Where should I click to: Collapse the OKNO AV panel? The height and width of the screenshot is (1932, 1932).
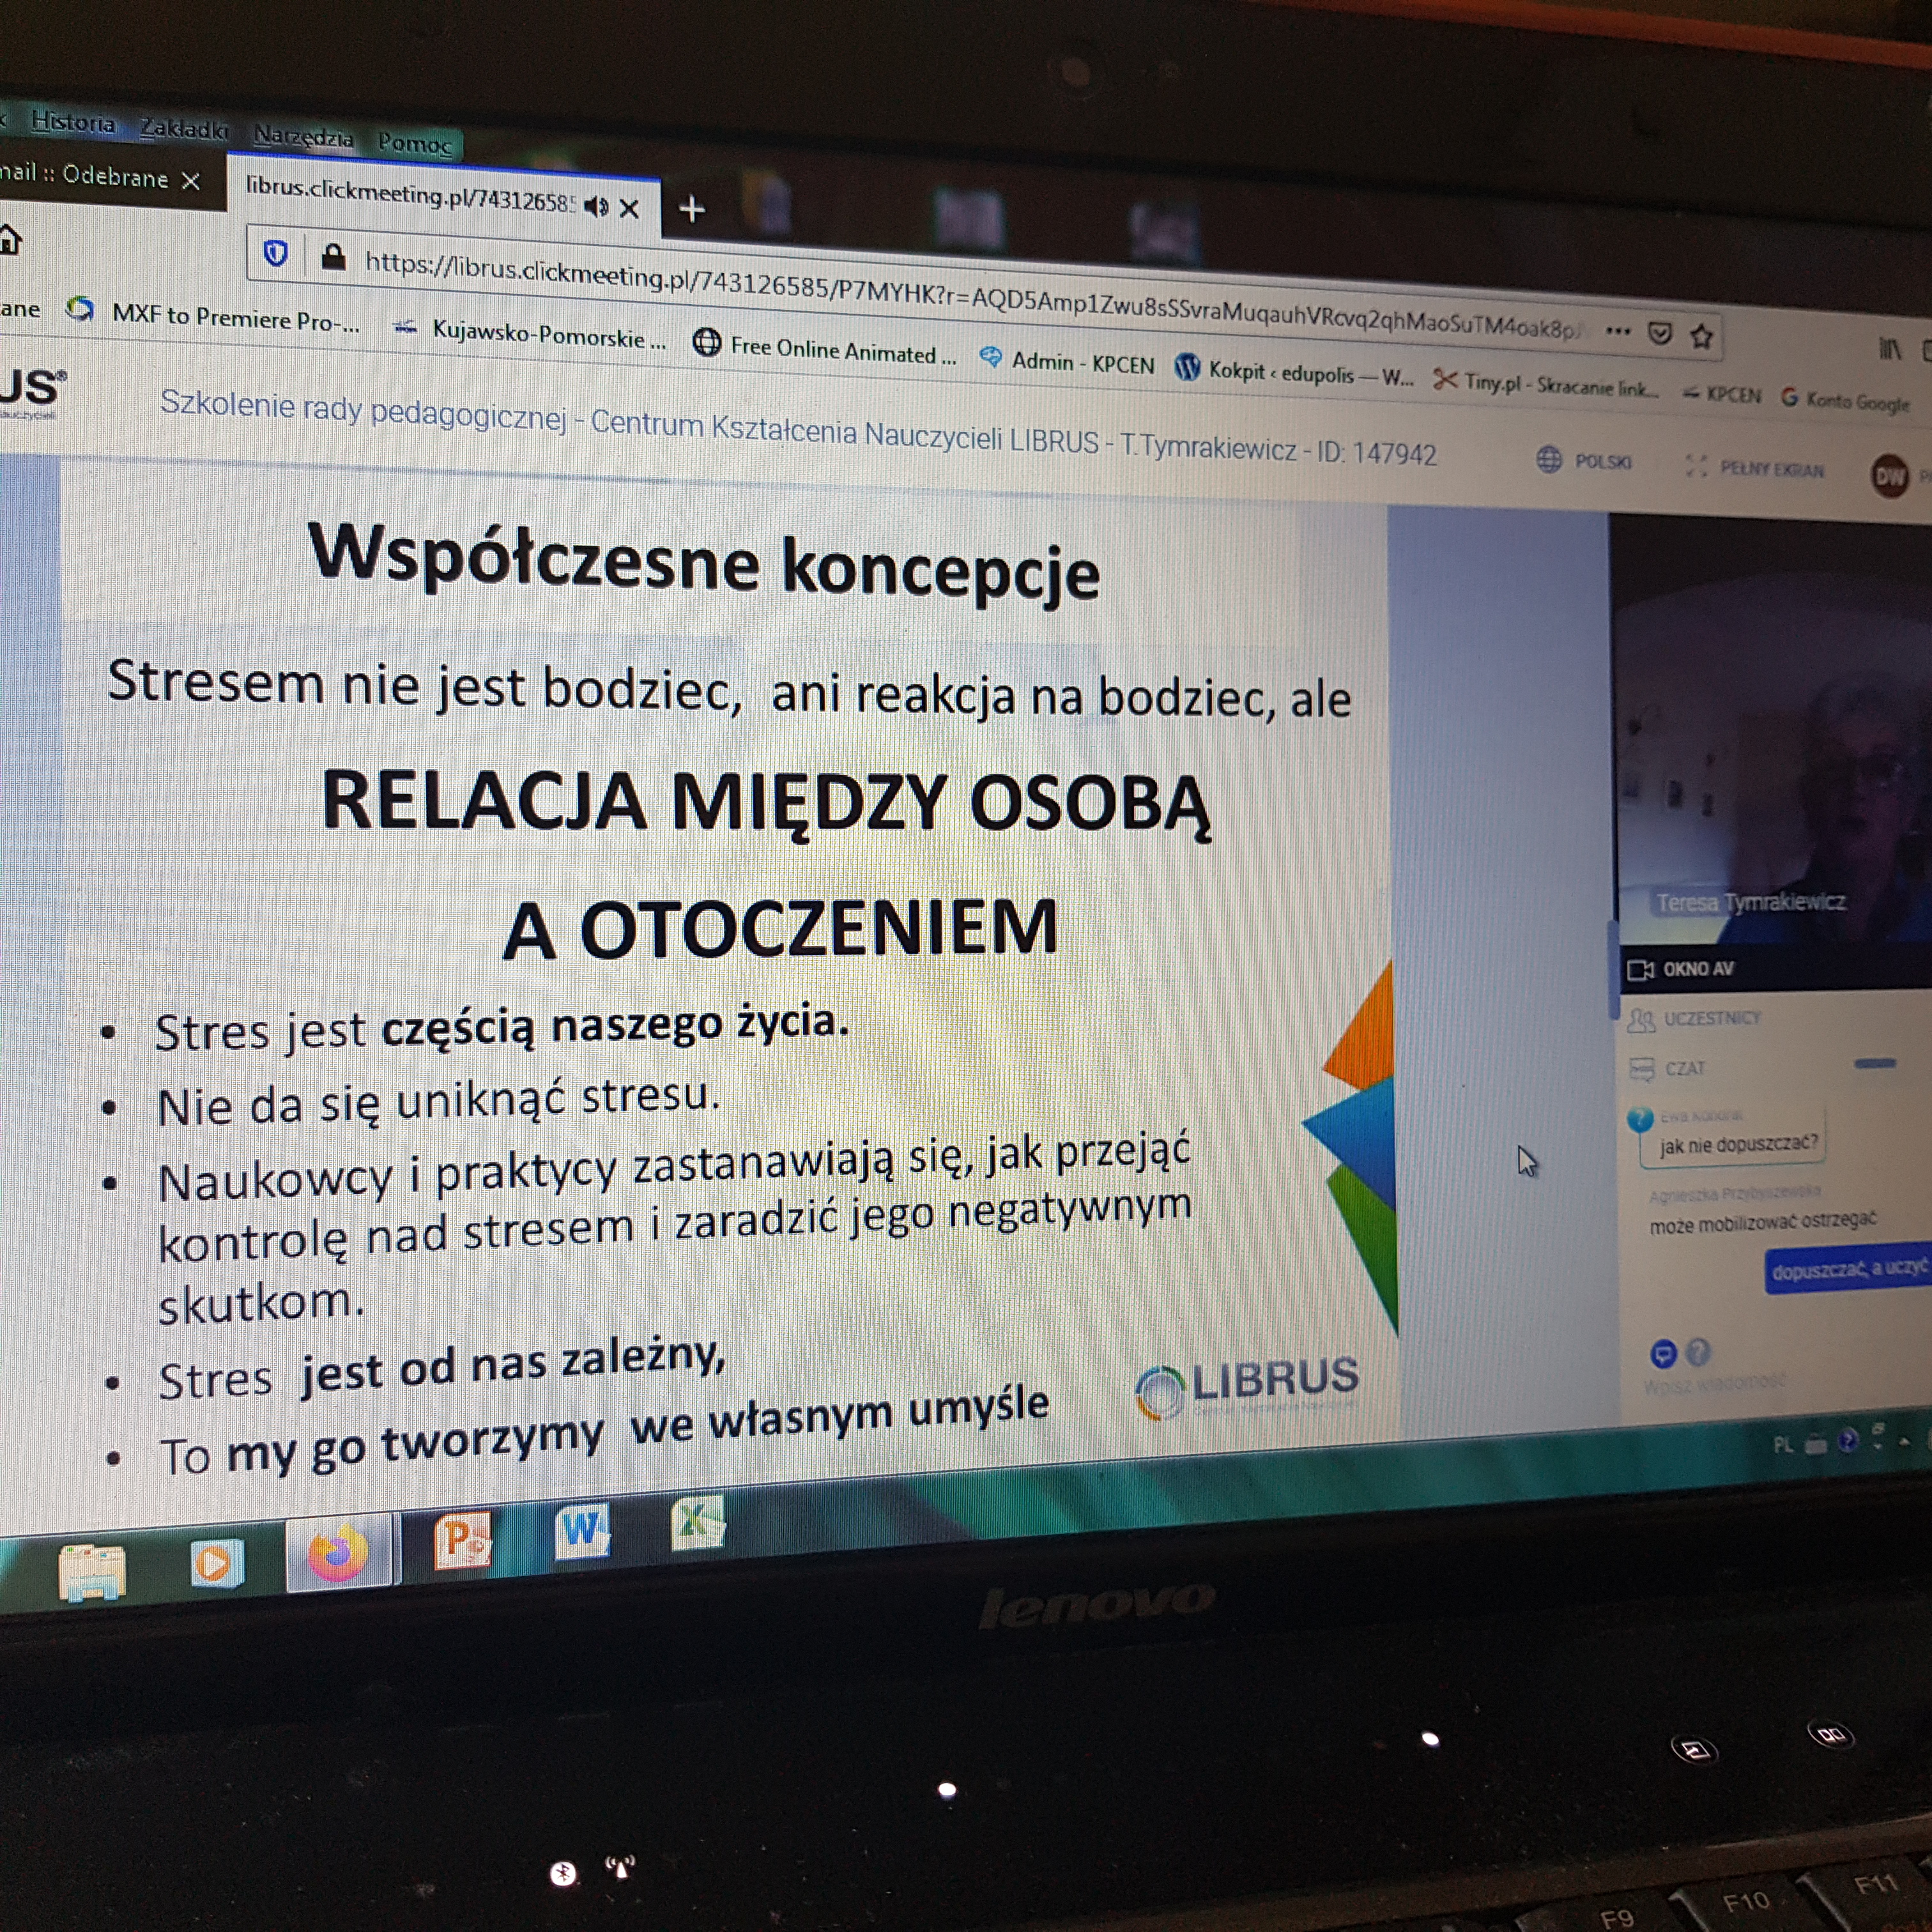tap(1680, 969)
